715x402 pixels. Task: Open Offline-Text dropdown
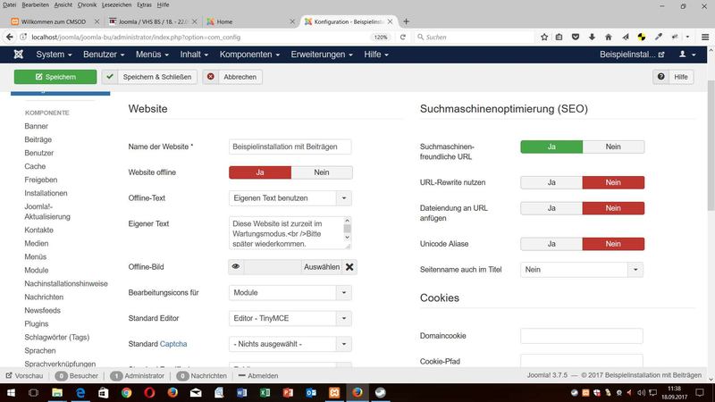click(x=290, y=198)
